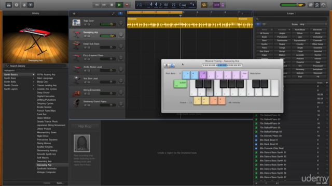Toggle the tuner button in toolbar

(211, 5)
